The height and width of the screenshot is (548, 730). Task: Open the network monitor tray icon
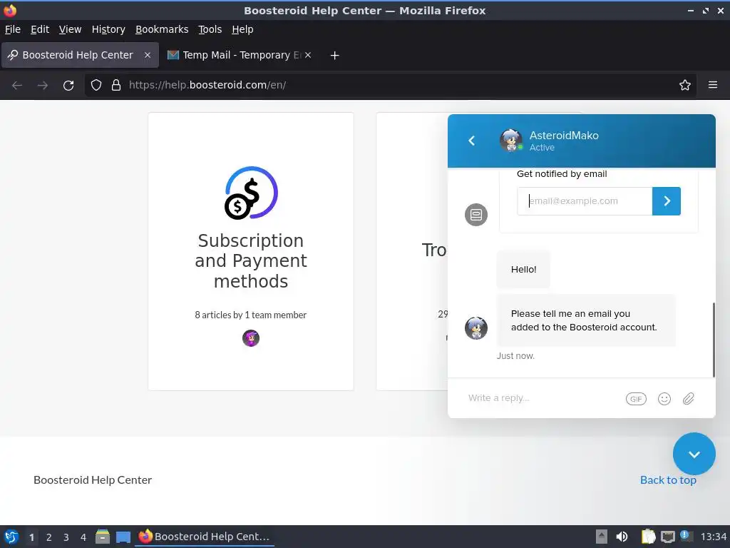[x=667, y=537]
